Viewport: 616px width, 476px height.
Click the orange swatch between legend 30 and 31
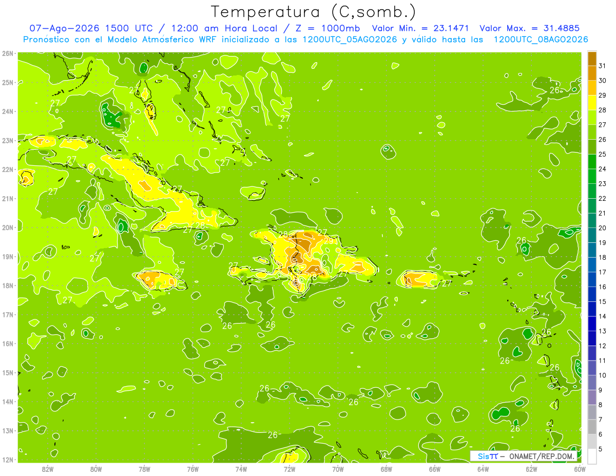coord(592,73)
